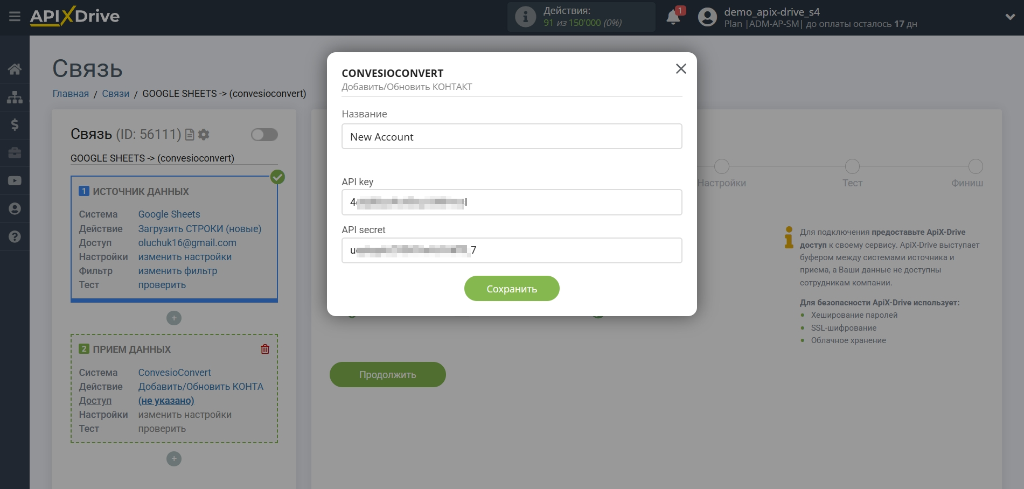
Task: Click the actions info icon
Action: point(525,17)
